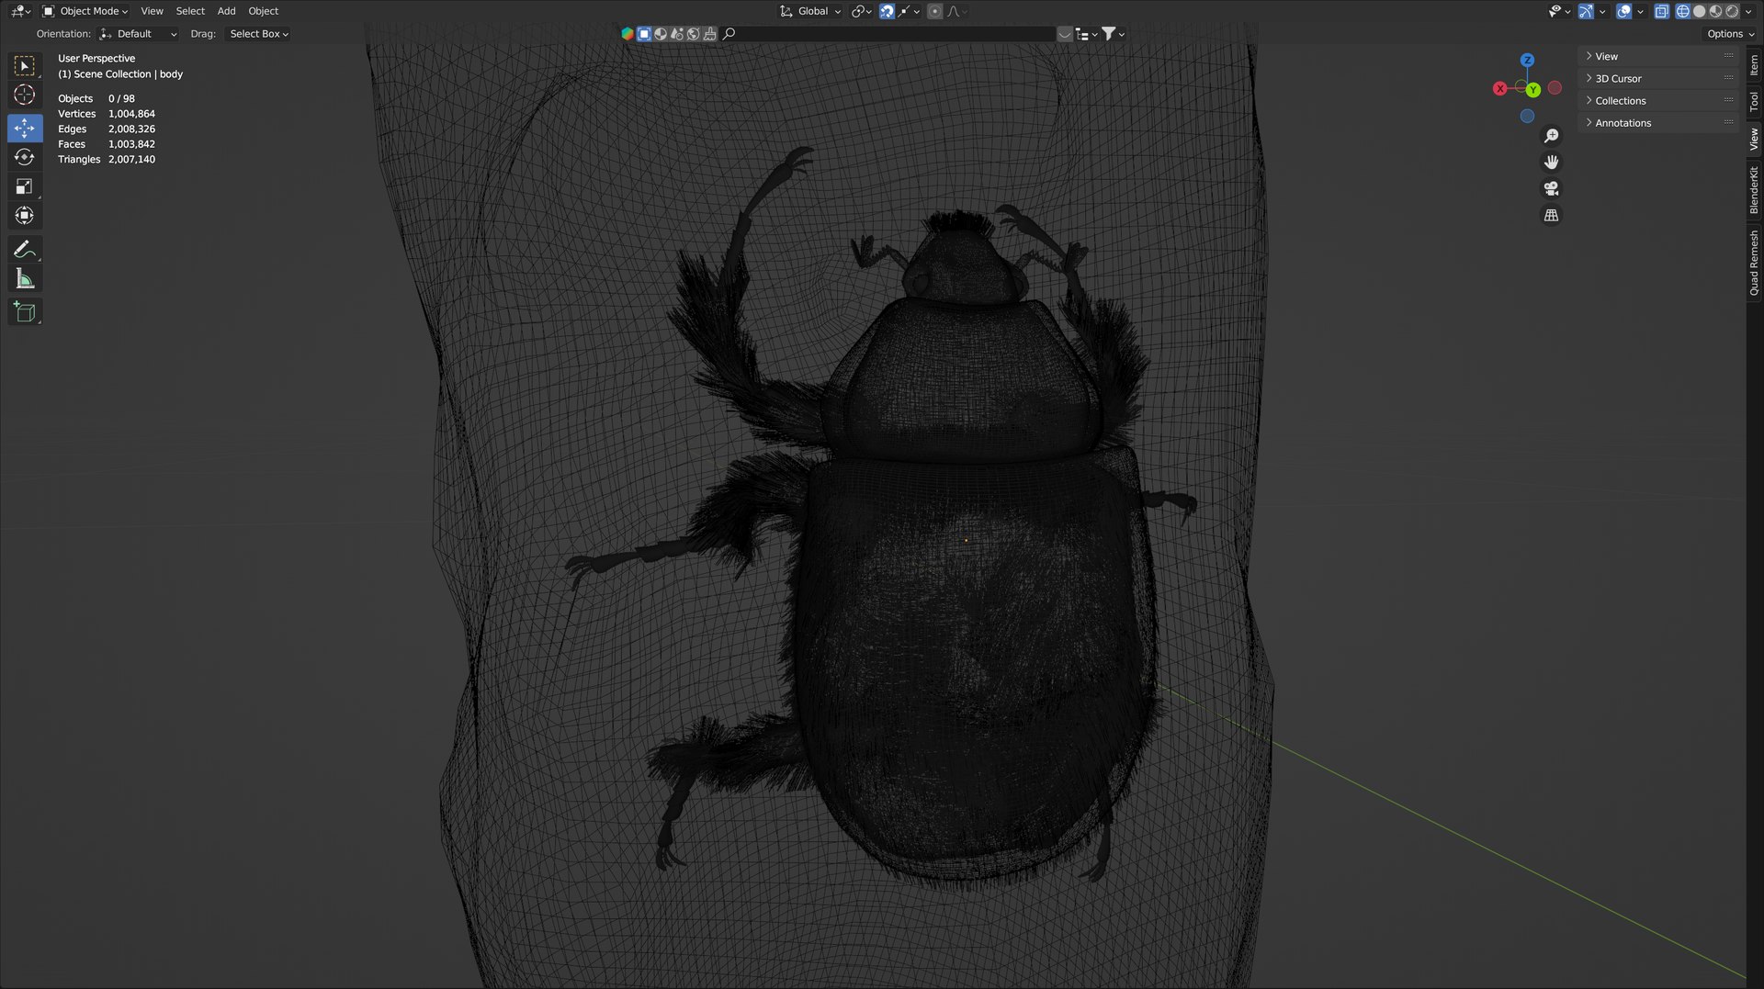This screenshot has width=1764, height=989.
Task: Expand the 3D Cursor panel
Action: point(1658,78)
